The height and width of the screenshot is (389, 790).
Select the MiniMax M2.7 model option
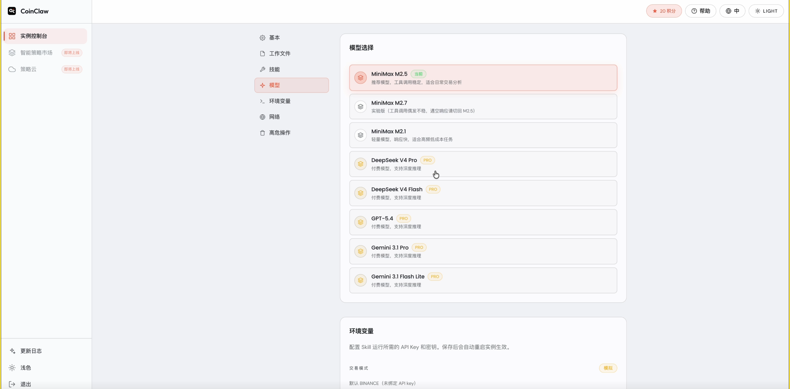(483, 107)
